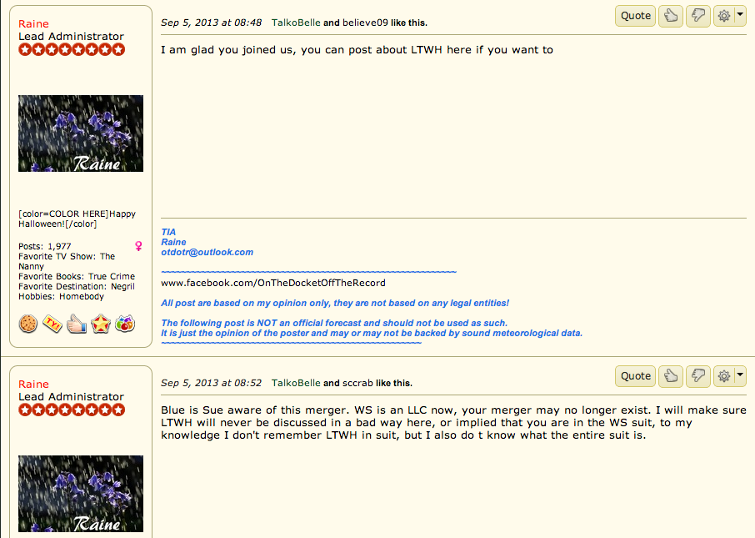Click the TY ticket badge
Viewport: 755px width, 538px height.
point(52,324)
